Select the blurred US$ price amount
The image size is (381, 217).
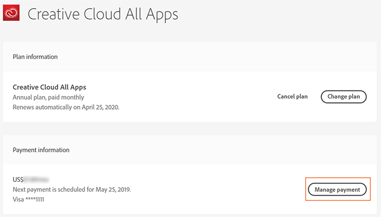31,180
